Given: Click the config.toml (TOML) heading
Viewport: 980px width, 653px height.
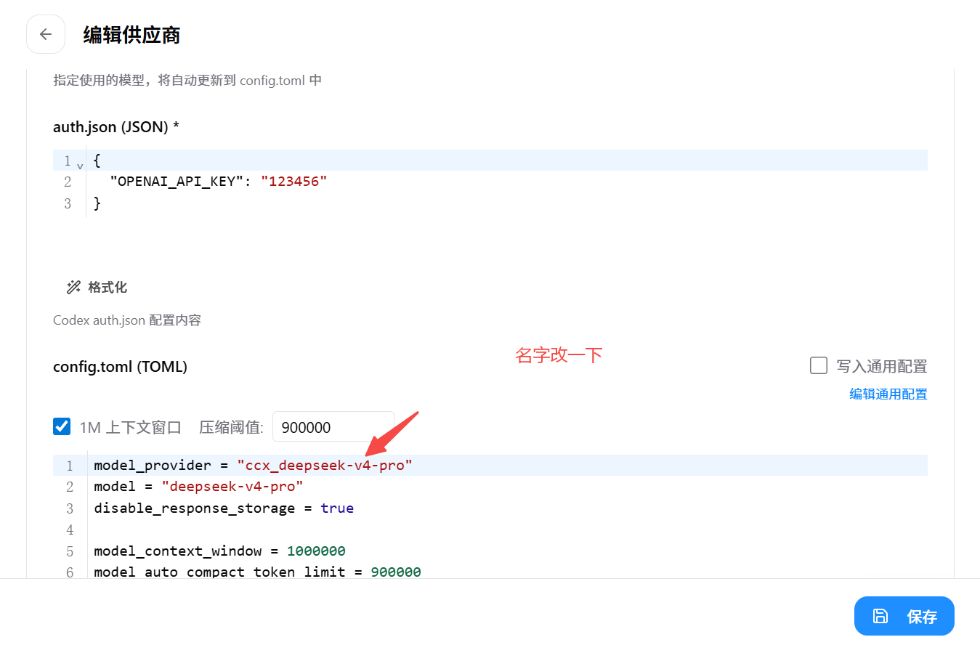Looking at the screenshot, I should [120, 367].
